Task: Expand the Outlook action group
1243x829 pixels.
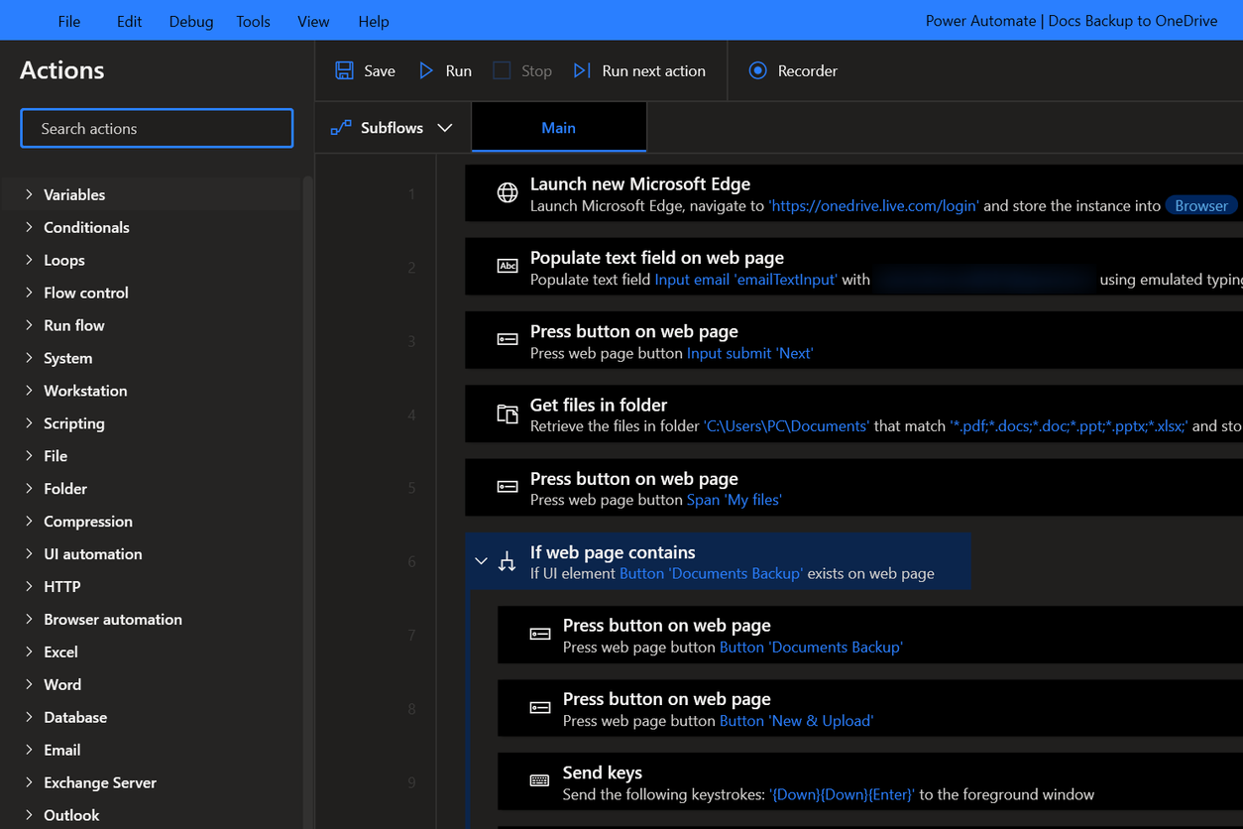Action: pos(29,815)
